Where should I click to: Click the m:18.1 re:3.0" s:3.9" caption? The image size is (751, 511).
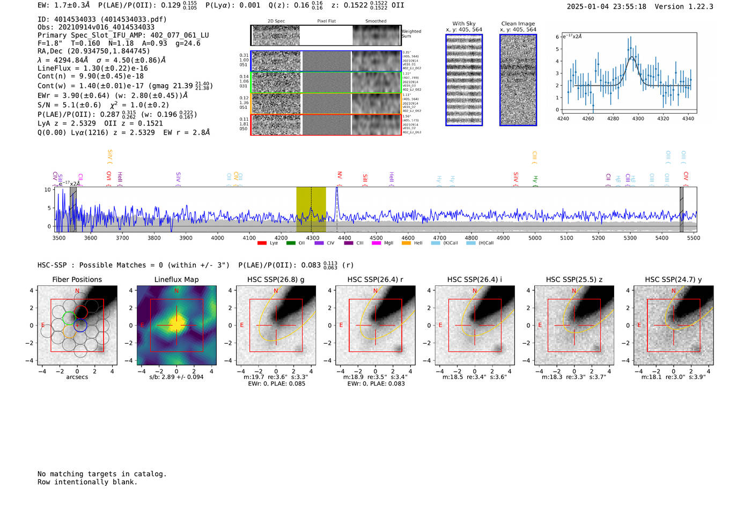tap(674, 377)
